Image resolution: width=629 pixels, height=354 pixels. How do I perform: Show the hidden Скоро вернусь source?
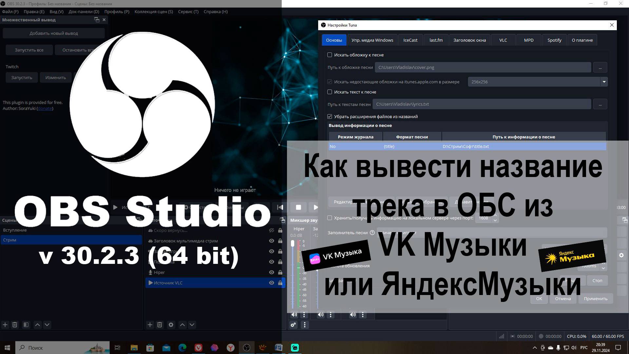coord(272,230)
